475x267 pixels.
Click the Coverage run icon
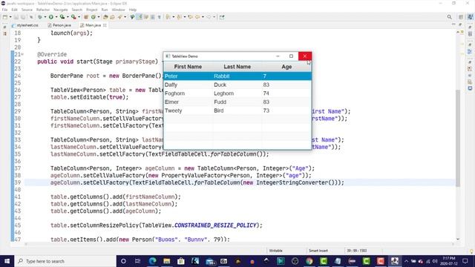(x=62, y=17)
